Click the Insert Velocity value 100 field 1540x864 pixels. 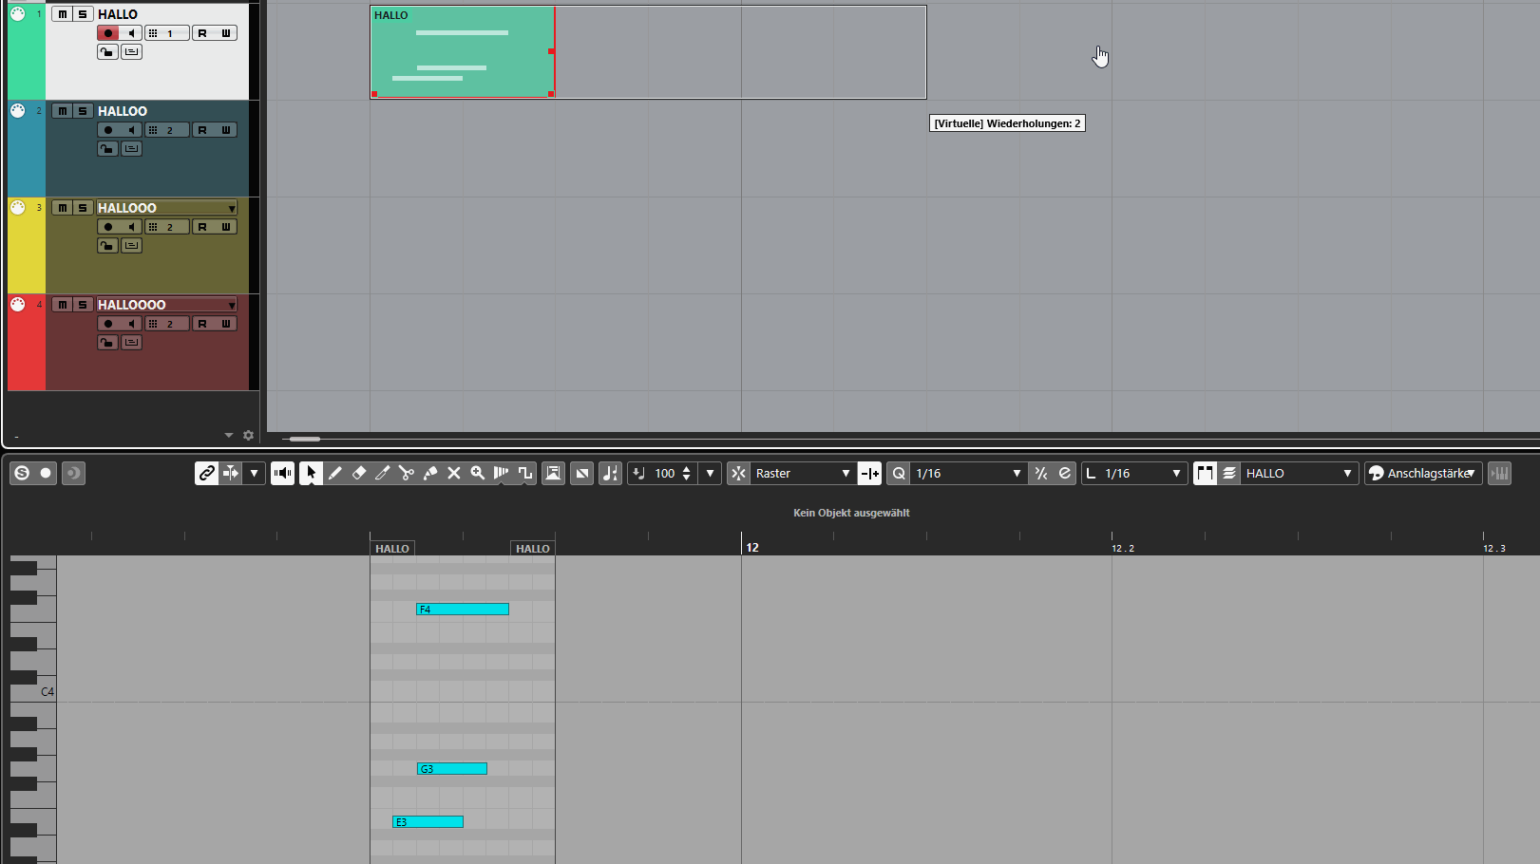click(x=665, y=473)
